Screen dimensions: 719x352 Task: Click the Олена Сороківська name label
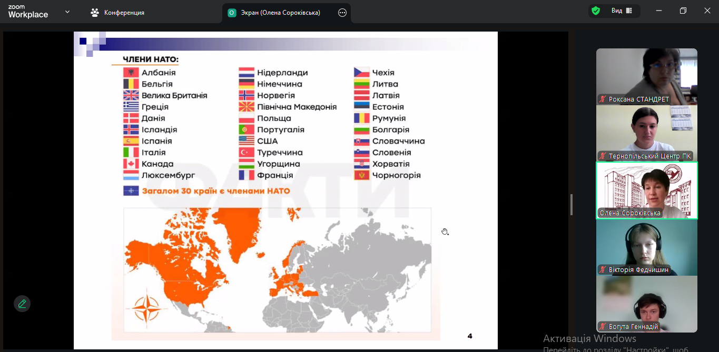(x=629, y=213)
